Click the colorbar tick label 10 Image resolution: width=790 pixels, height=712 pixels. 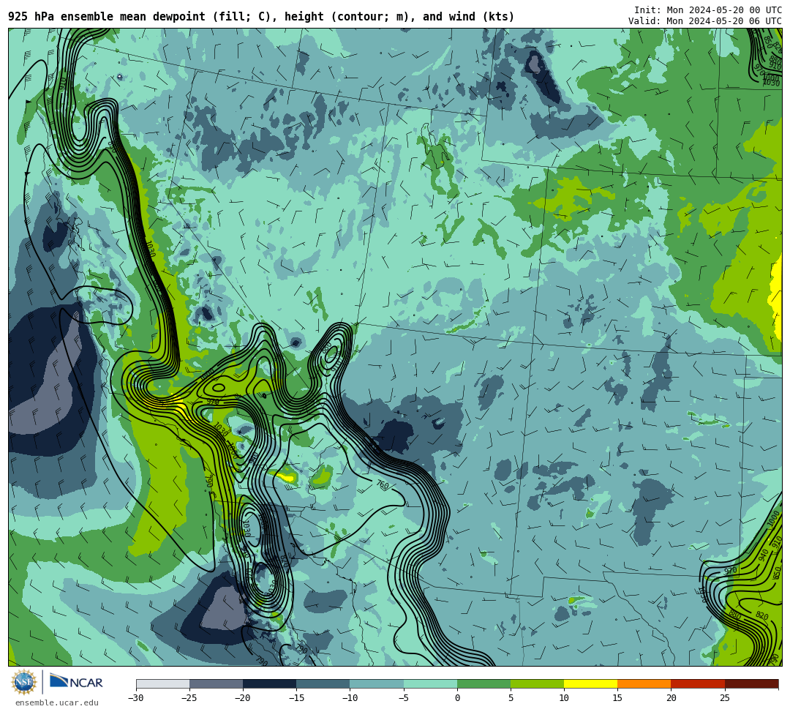(564, 698)
